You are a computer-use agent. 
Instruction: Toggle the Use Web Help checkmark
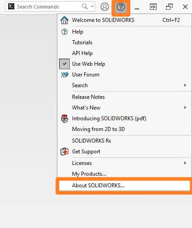[x=64, y=64]
